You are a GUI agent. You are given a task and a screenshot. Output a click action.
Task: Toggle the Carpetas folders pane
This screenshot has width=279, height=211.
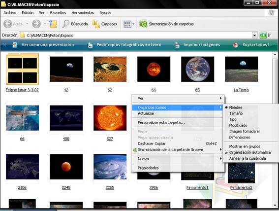pyautogui.click(x=105, y=24)
